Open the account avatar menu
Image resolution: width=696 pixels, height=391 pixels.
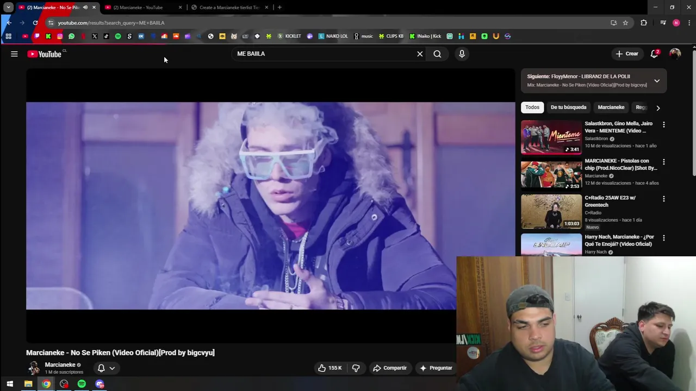click(675, 54)
